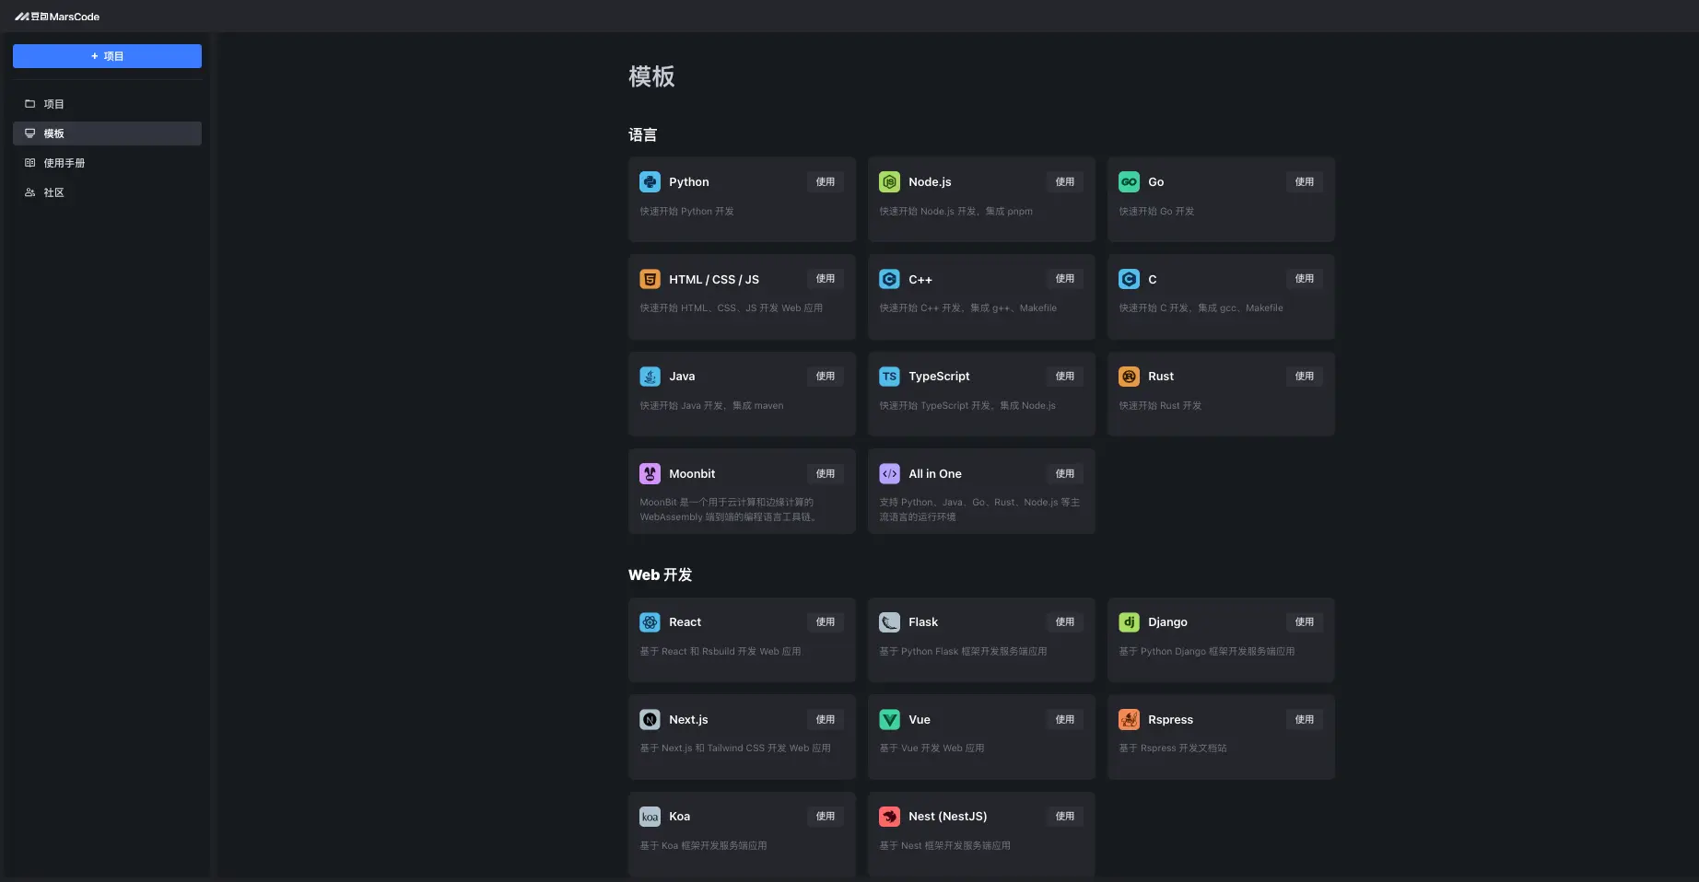Click 'Rspress' template title text
1699x882 pixels.
click(x=1170, y=720)
